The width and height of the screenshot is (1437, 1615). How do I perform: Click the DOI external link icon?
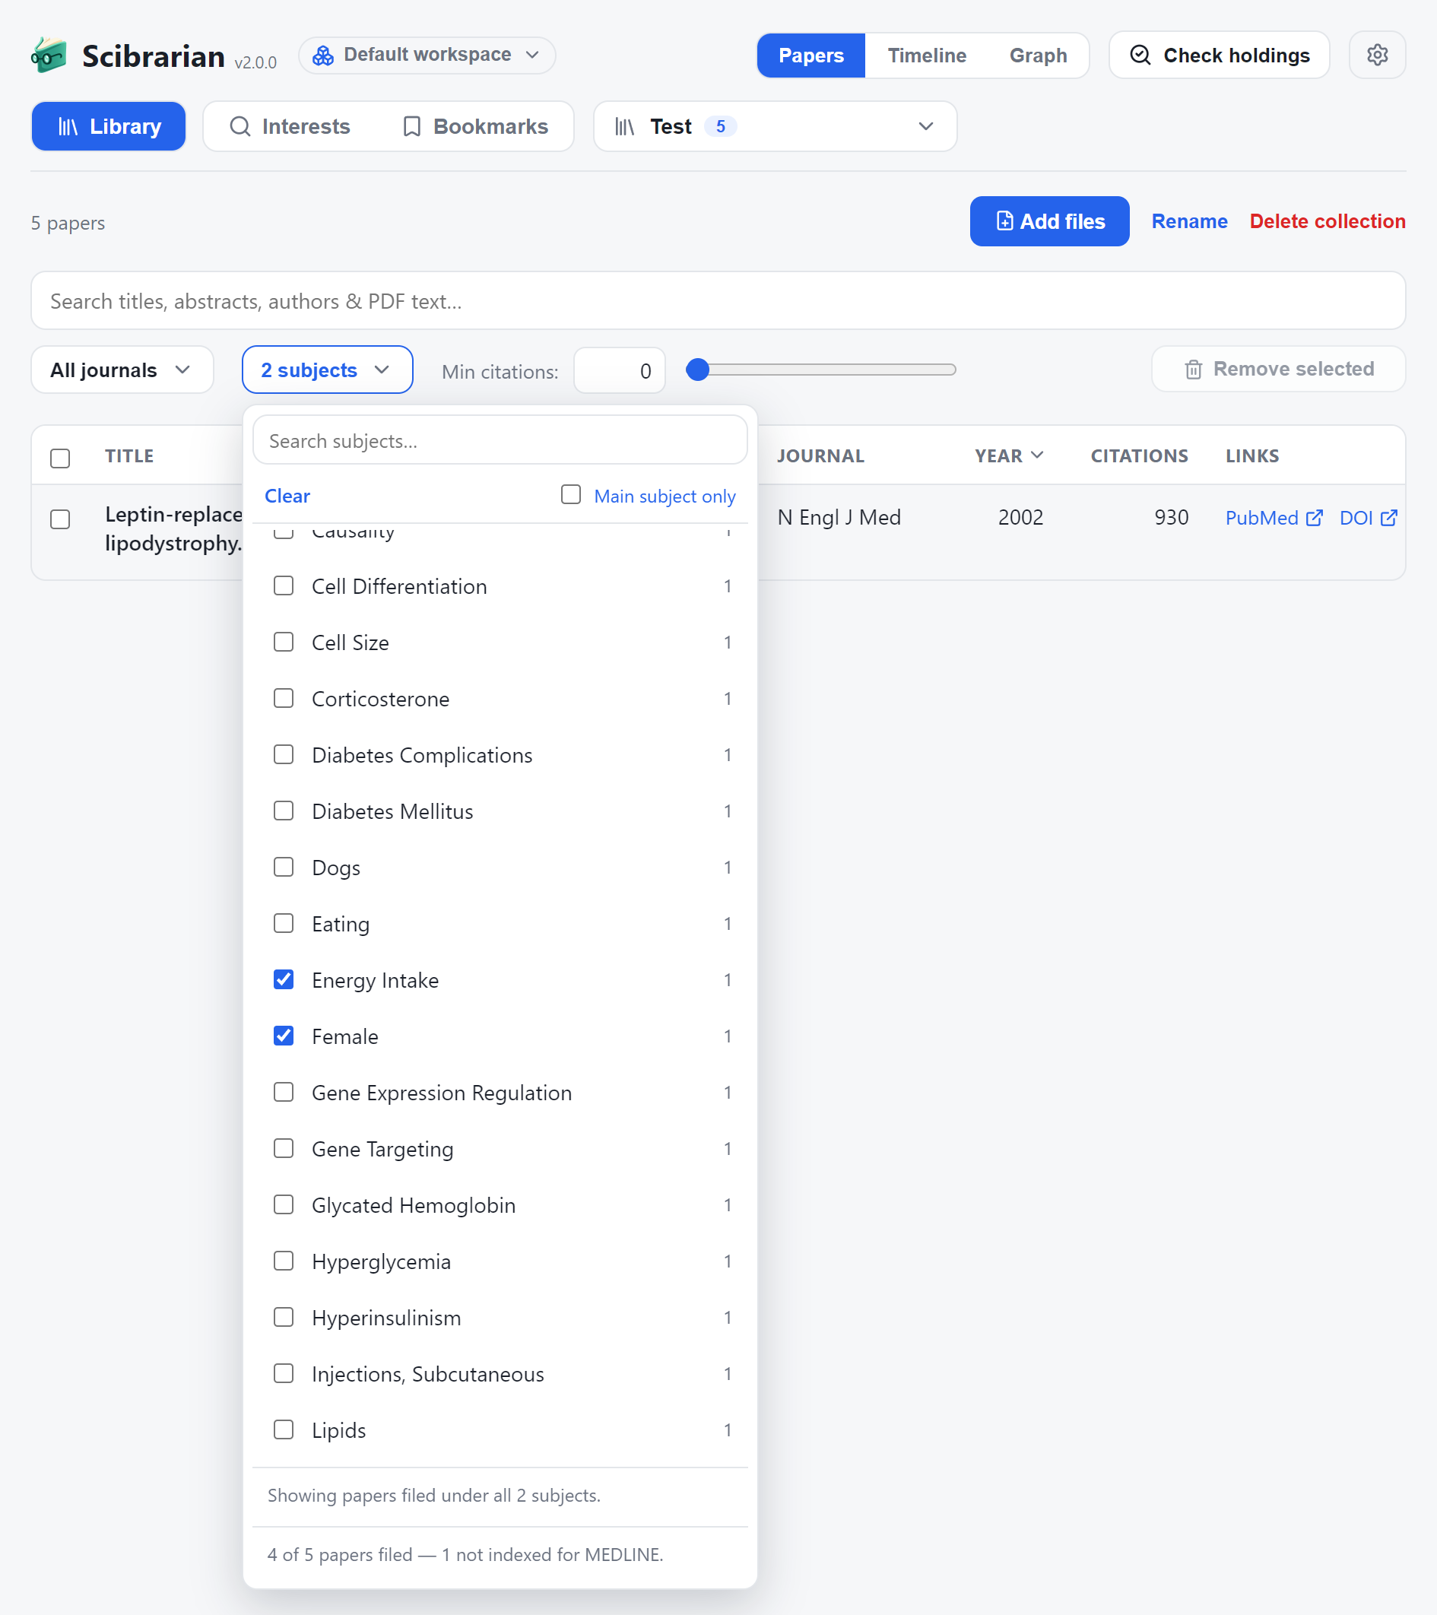(1389, 519)
